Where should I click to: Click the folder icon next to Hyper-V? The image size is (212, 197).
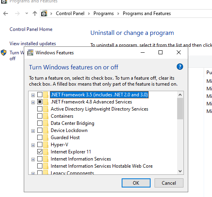coord(46,145)
